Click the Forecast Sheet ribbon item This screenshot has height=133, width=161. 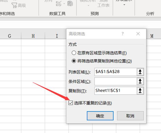point(103,3)
